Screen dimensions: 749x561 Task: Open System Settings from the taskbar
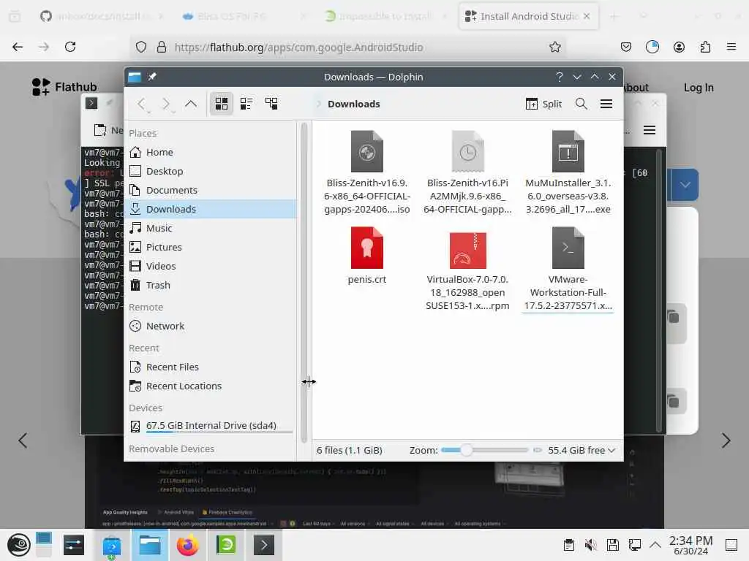click(74, 545)
